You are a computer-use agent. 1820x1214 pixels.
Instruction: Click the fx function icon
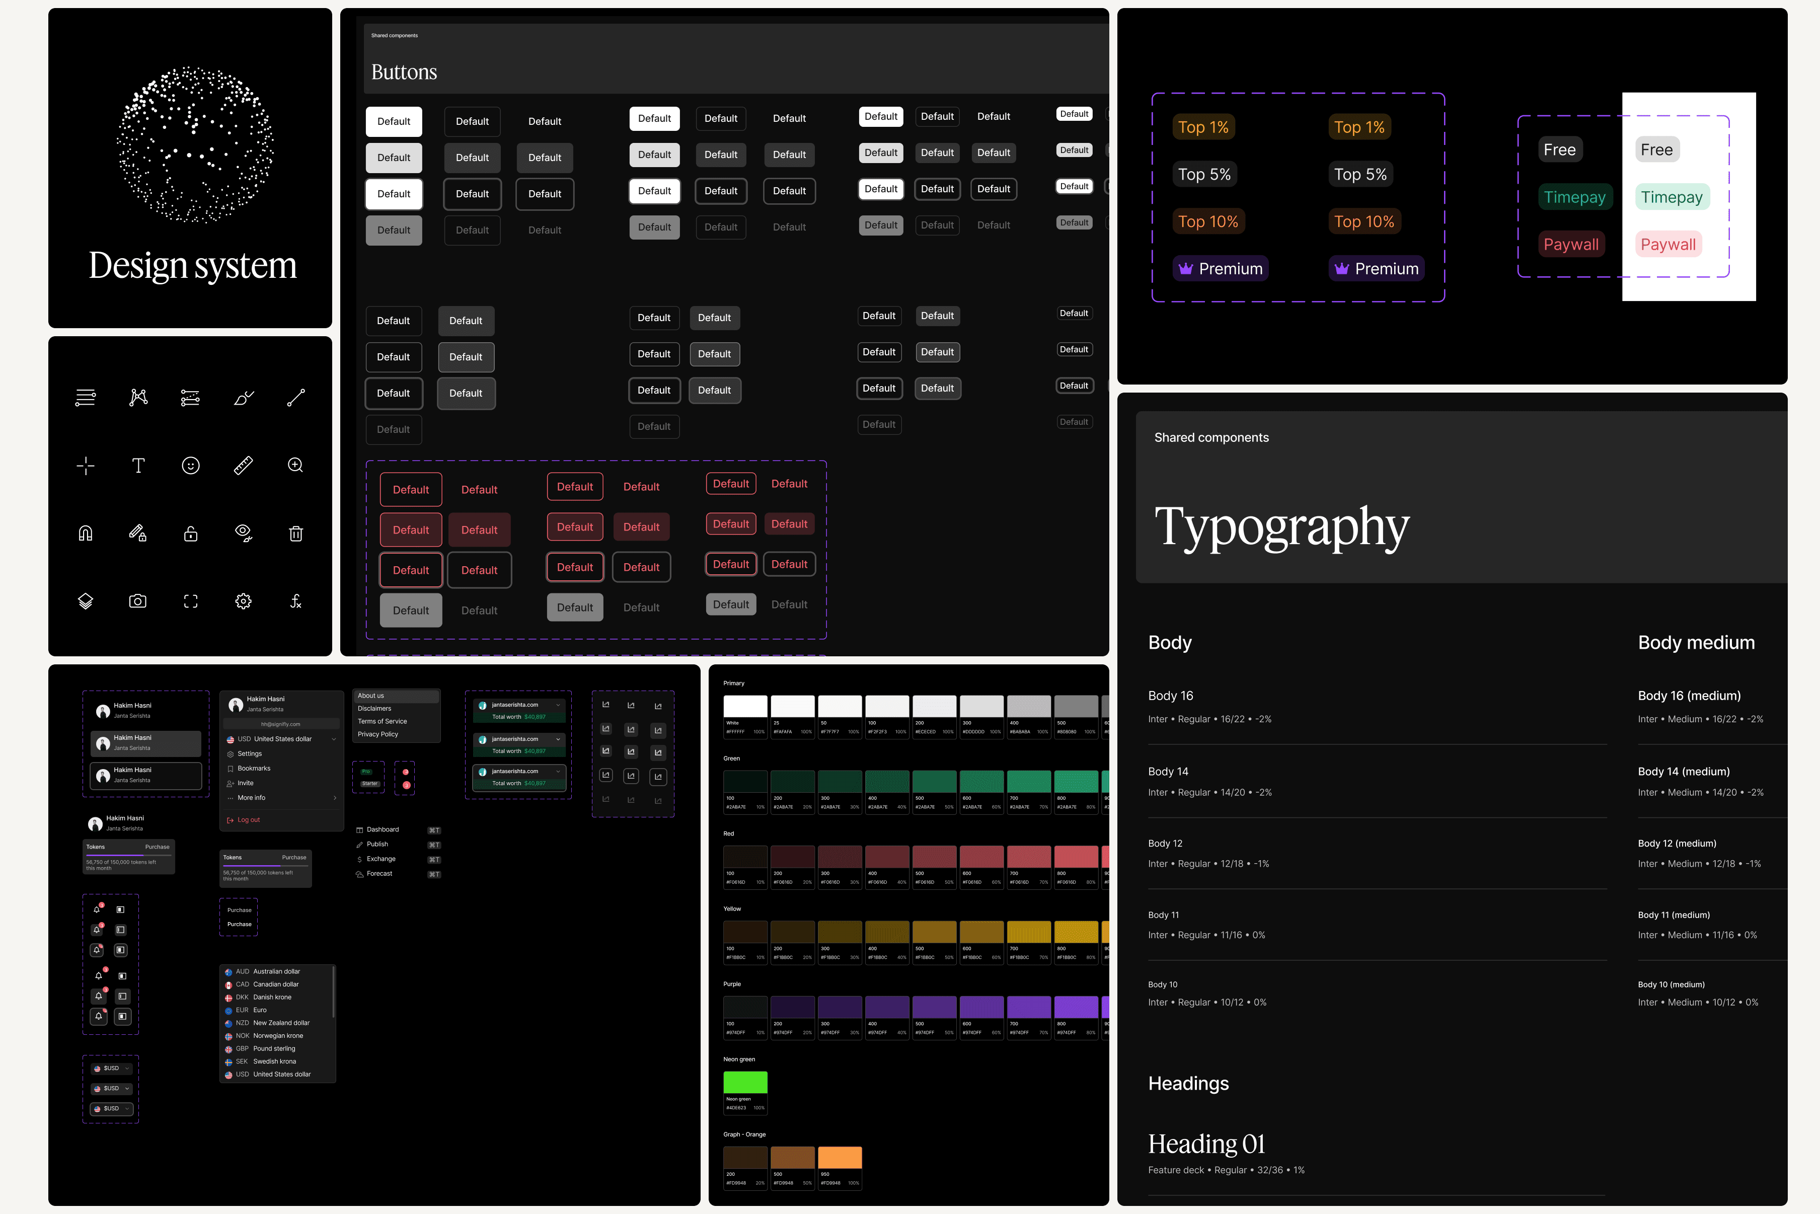[295, 601]
